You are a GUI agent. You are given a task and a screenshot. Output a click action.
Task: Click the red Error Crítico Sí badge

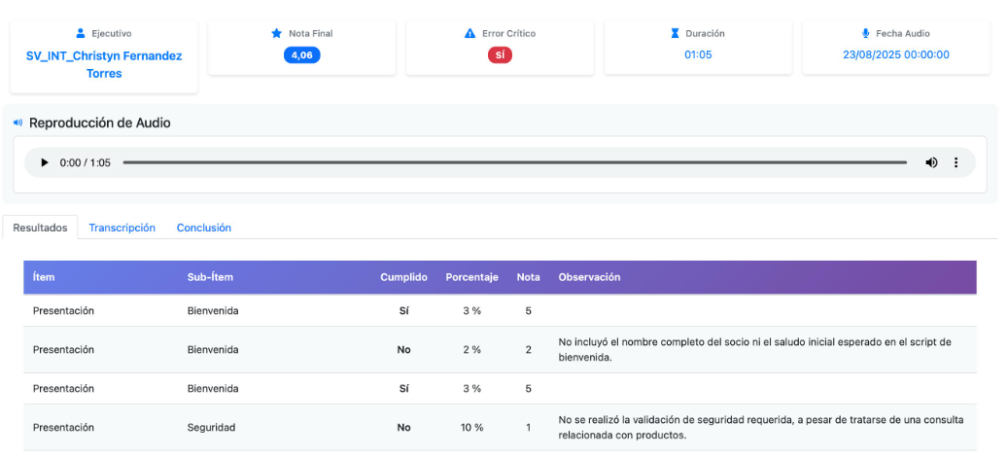(x=500, y=55)
